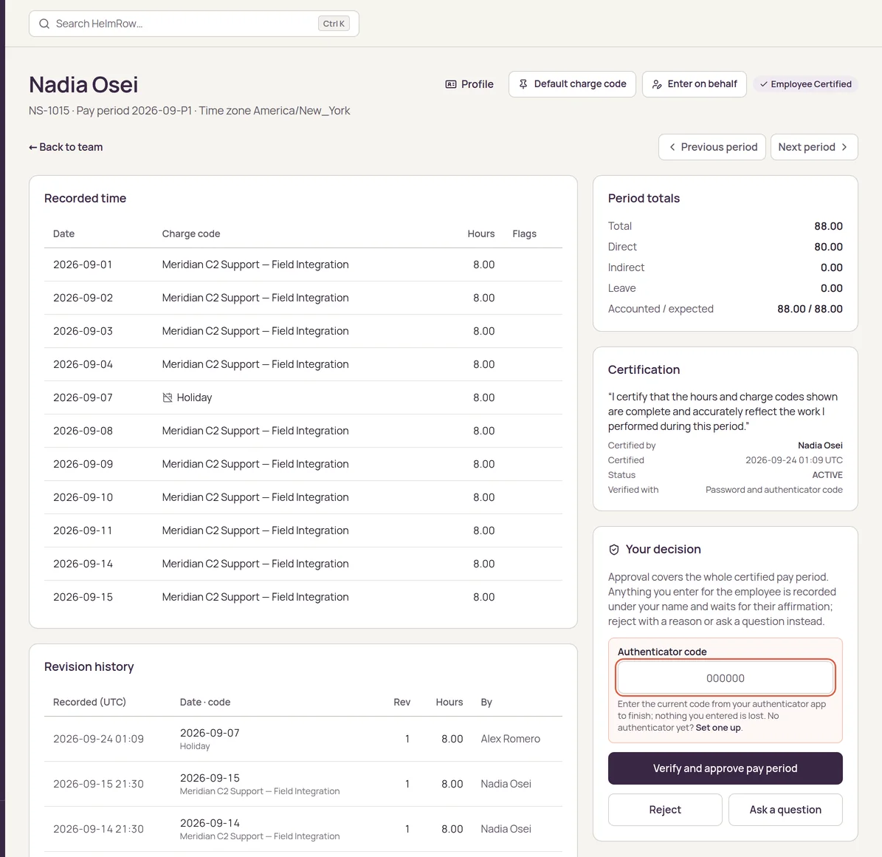Click the person-edit icon on Enter on behalf
Viewport: 882px width, 857px height.
click(x=656, y=84)
